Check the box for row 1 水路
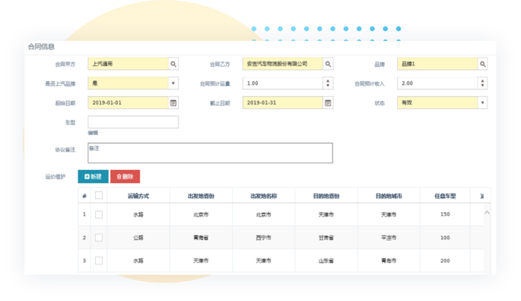Image resolution: width=521 pixels, height=301 pixels. [99, 214]
